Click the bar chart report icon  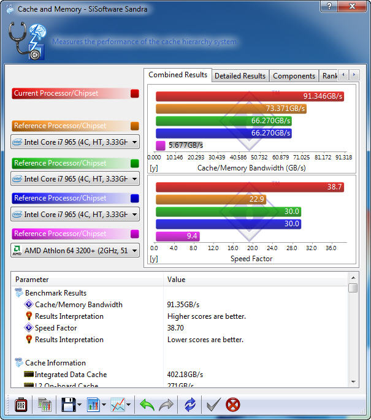(x=93, y=405)
